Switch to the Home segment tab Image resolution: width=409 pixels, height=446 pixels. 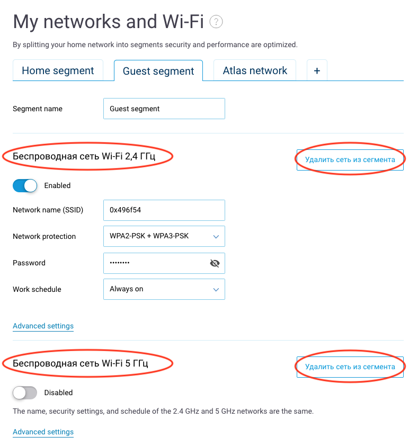pos(58,70)
